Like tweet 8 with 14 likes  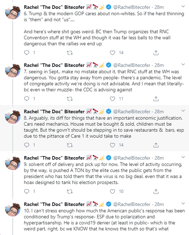click(x=113, y=145)
